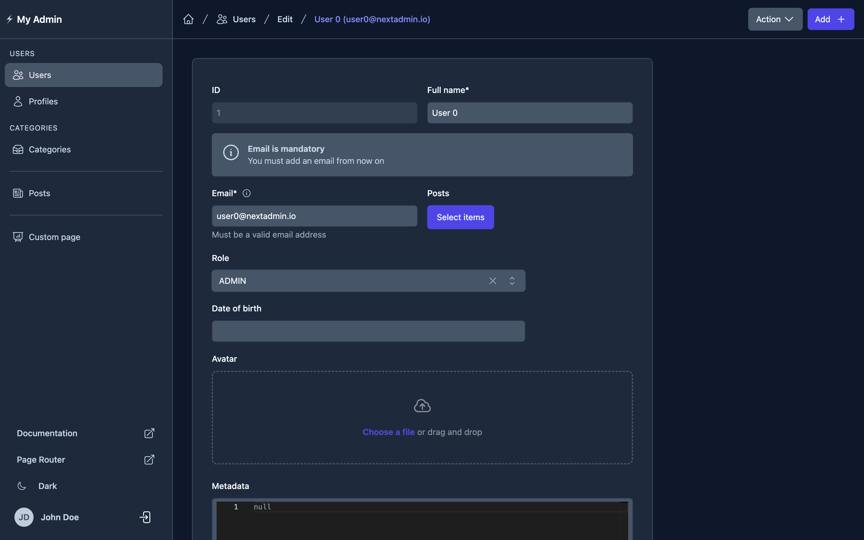This screenshot has height=540, width=864.
Task: Click the Documentation link text
Action: pos(47,433)
